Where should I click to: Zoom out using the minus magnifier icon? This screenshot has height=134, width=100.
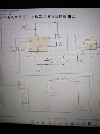pyautogui.click(x=12, y=17)
